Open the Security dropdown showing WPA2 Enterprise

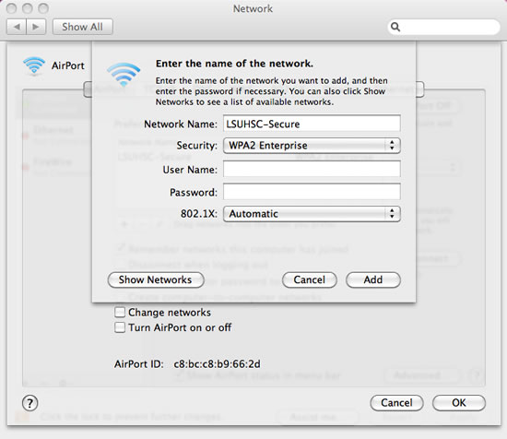coord(312,146)
